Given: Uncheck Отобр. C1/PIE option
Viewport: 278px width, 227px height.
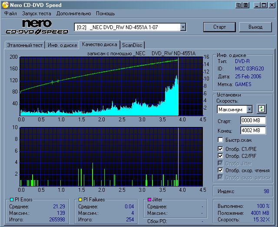Looking at the screenshot, I should [221, 149].
